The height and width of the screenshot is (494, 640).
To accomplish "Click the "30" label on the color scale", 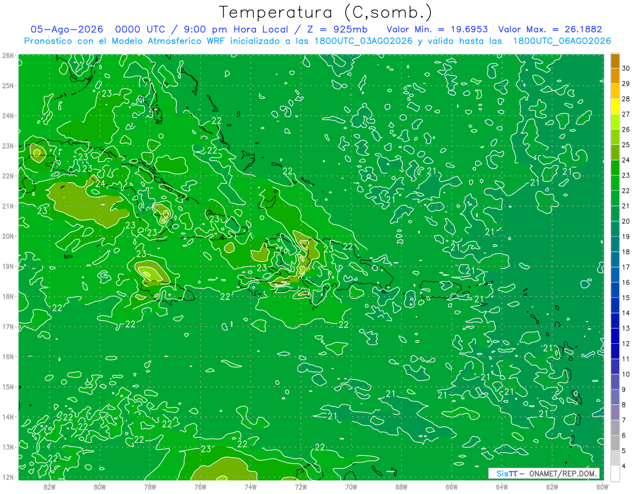I will [x=626, y=69].
